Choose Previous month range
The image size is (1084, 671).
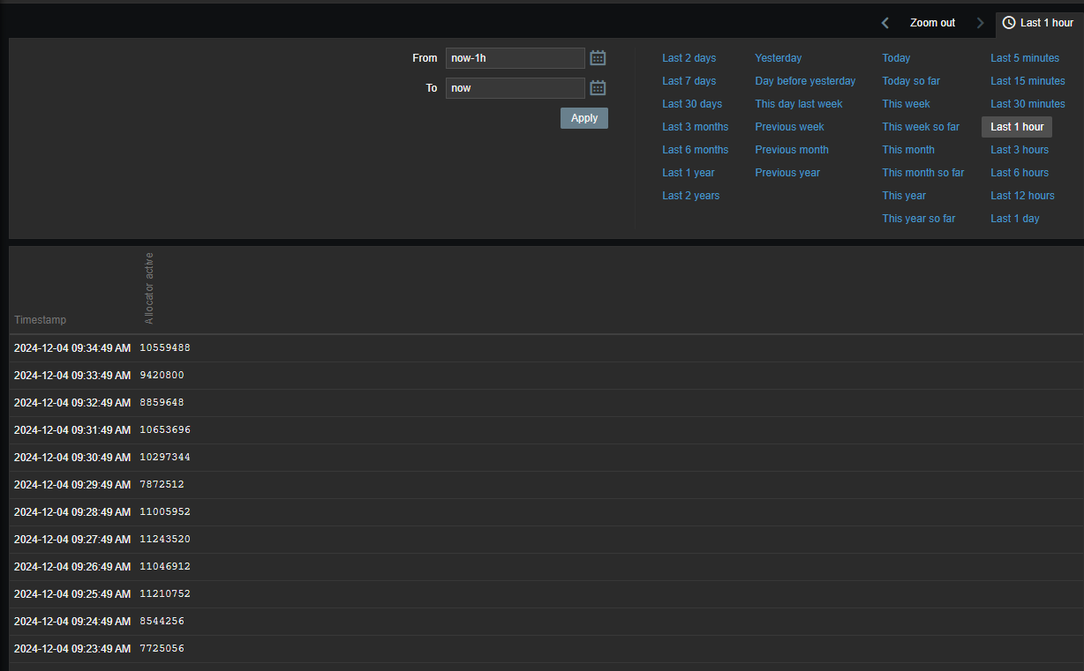click(x=792, y=150)
